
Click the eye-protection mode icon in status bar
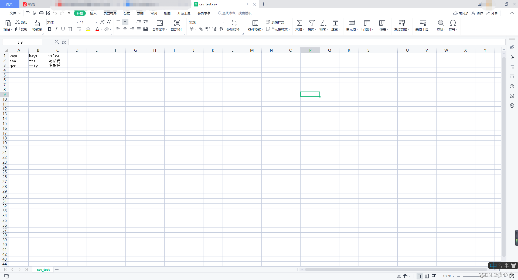tap(399, 276)
